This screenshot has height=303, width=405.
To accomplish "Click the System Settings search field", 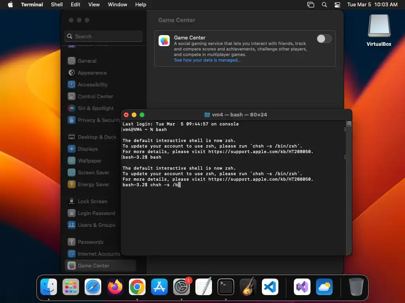I will (103, 36).
